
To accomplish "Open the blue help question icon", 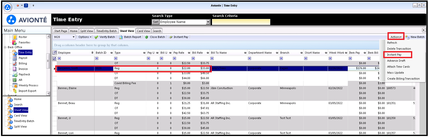I will pos(26,5).
